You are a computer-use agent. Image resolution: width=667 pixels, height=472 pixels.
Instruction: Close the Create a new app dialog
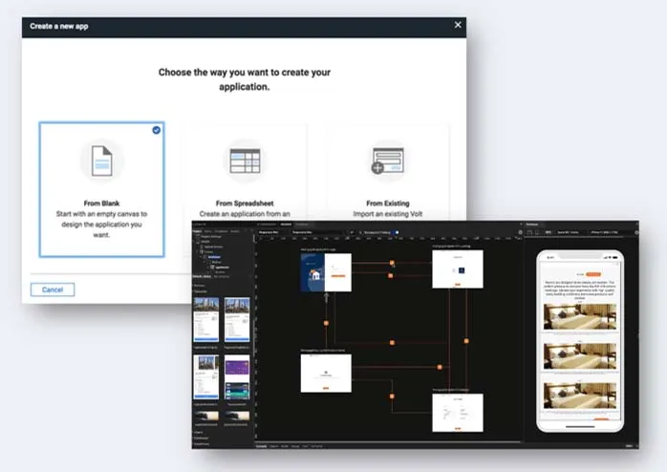(x=458, y=25)
